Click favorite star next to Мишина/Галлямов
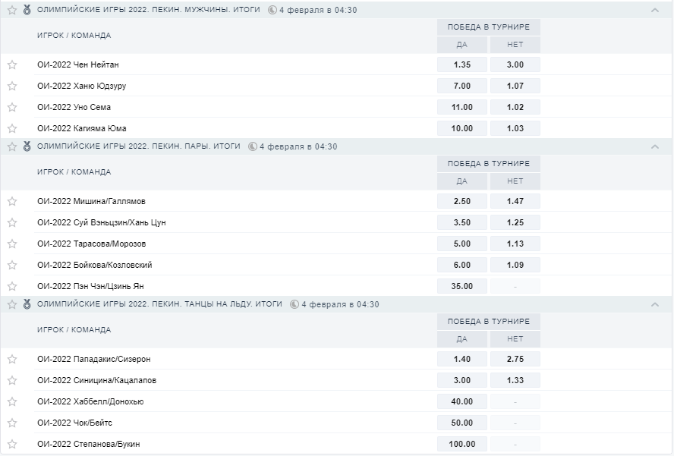The image size is (674, 456). (12, 201)
